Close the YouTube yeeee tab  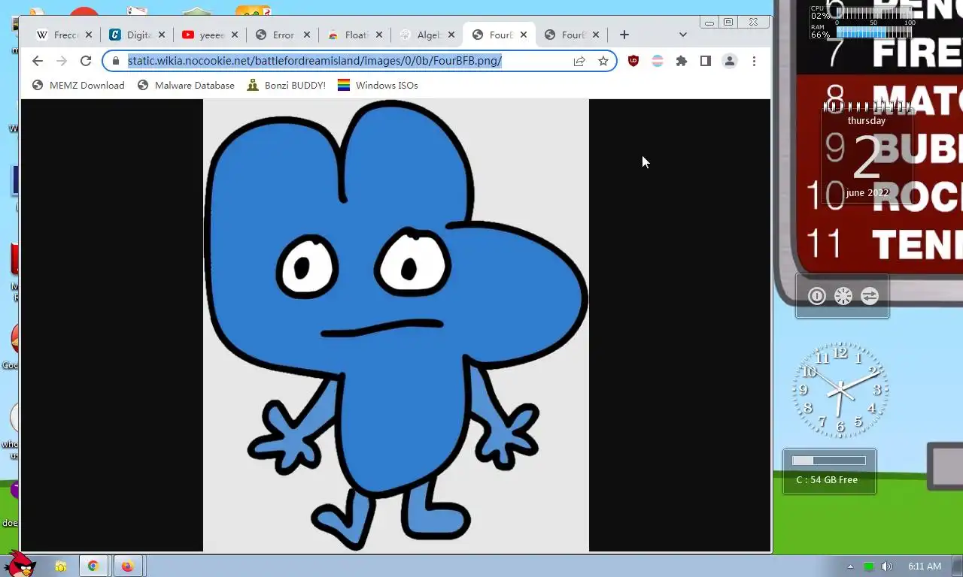234,35
